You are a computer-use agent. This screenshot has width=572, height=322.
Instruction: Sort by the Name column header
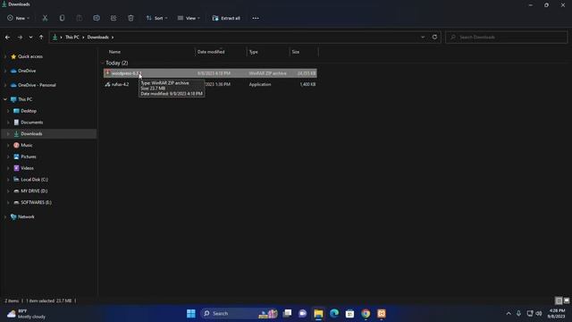point(114,52)
